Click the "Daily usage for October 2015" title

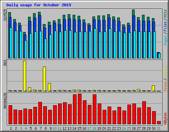pyautogui.click(x=39, y=5)
